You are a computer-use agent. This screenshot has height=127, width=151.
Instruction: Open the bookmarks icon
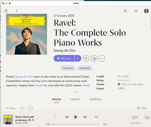click(x=125, y=11)
